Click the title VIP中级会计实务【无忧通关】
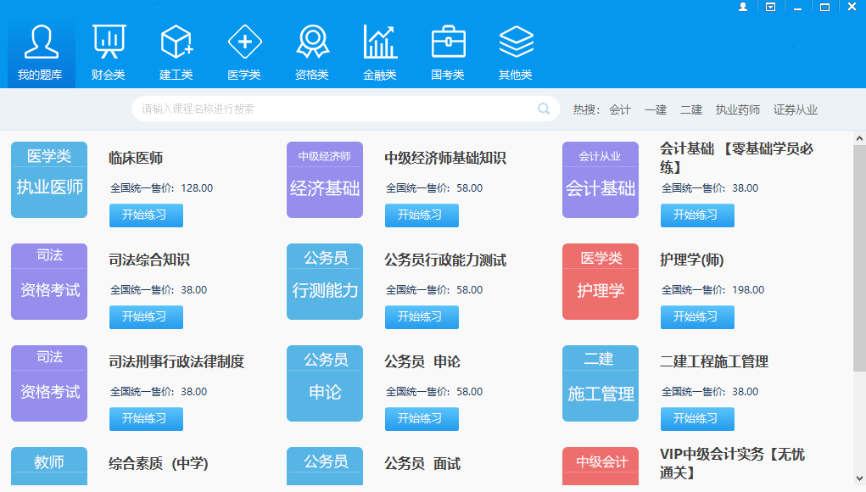Viewport: 866px width, 492px height. [x=732, y=463]
